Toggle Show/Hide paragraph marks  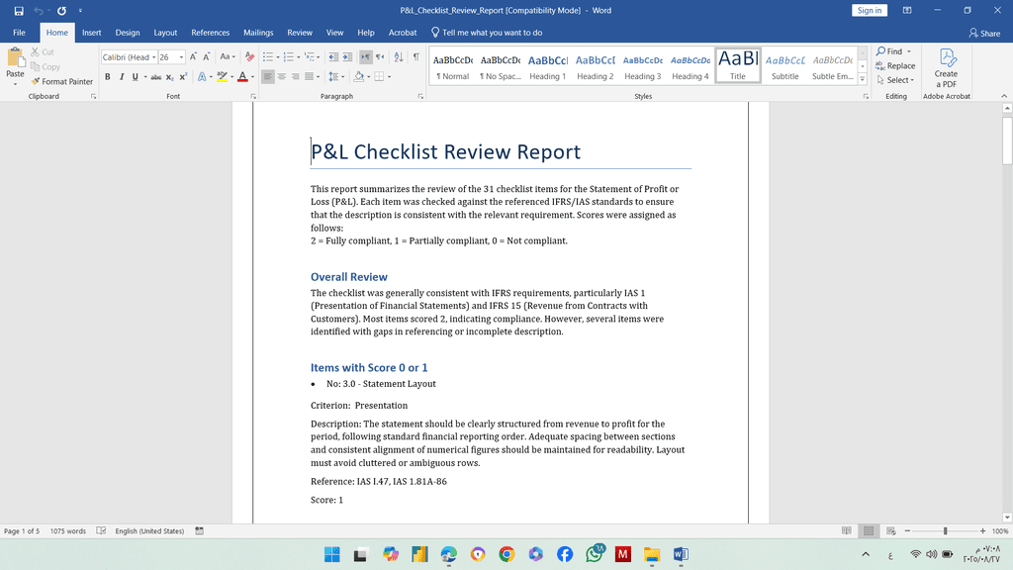(416, 56)
